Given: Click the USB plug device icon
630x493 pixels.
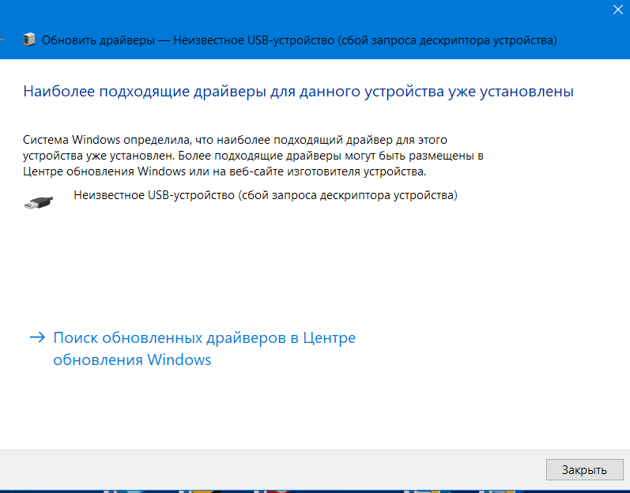Looking at the screenshot, I should click(39, 201).
